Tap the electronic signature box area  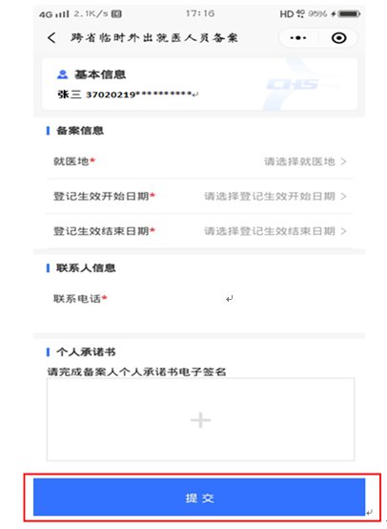pos(200,419)
